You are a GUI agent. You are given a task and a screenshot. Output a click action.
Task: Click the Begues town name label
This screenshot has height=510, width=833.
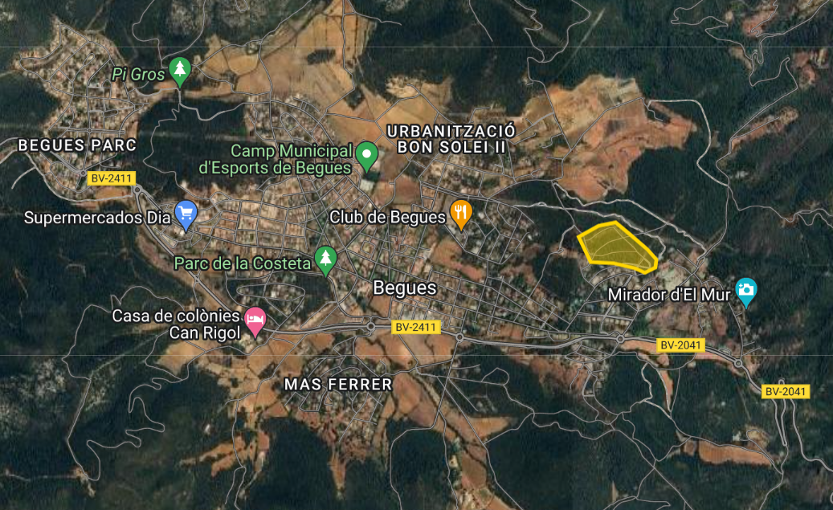(404, 288)
